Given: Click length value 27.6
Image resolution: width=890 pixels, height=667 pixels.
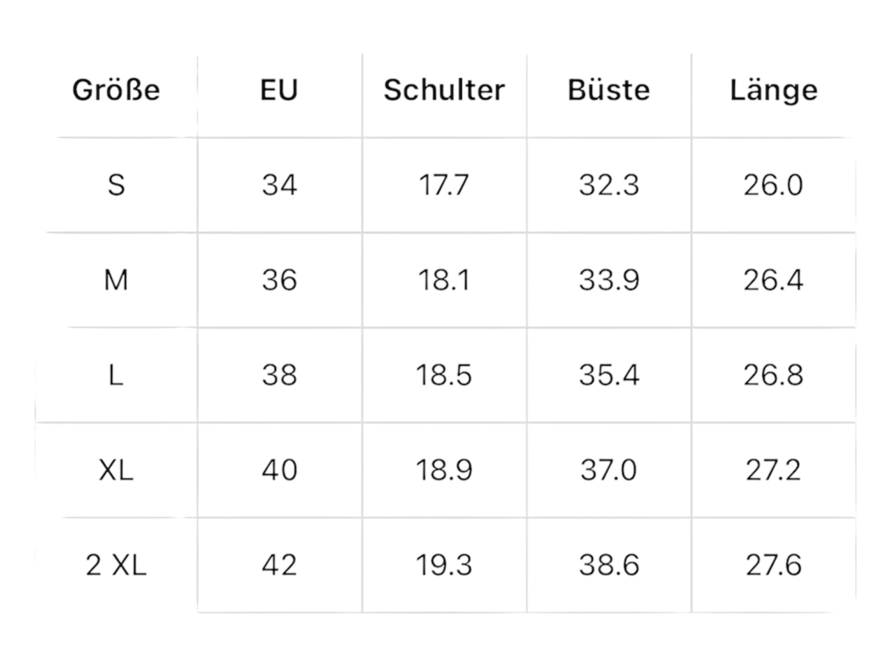Looking at the screenshot, I should pyautogui.click(x=773, y=565).
